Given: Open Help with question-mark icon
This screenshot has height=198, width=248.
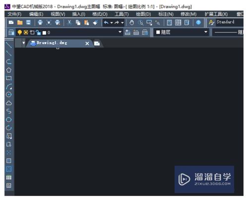Looking at the screenshot, I should [x=198, y=22].
